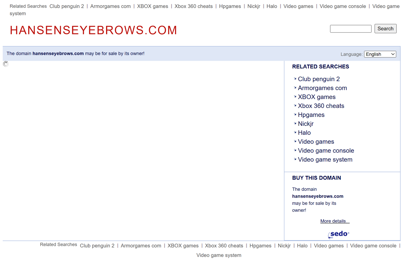The width and height of the screenshot is (406, 261).
Task: Select XBOX games in top bar
Action: point(153,6)
